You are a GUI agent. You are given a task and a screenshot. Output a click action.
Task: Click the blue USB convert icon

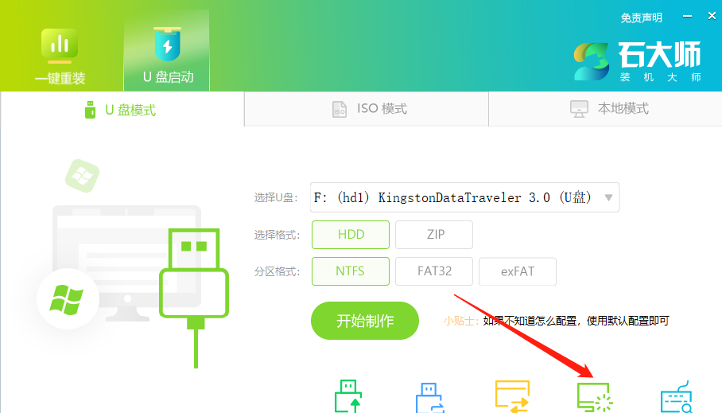(x=429, y=397)
